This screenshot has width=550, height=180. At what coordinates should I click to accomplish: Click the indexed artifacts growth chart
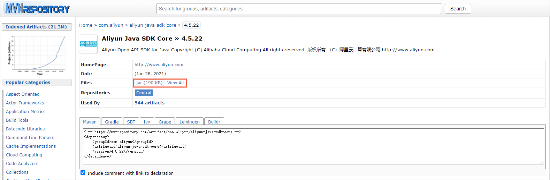coord(37,55)
